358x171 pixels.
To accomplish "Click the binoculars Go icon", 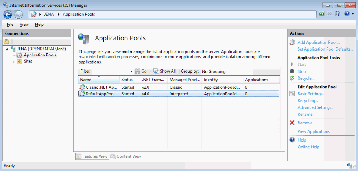I will click(137, 71).
